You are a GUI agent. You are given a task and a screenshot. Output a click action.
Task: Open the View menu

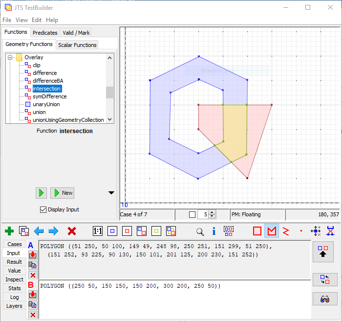(21, 20)
